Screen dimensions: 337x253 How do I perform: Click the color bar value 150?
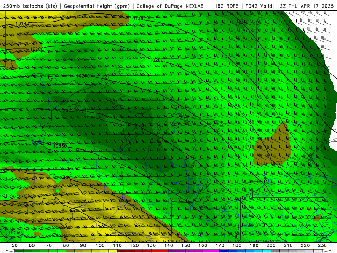pos(186,245)
